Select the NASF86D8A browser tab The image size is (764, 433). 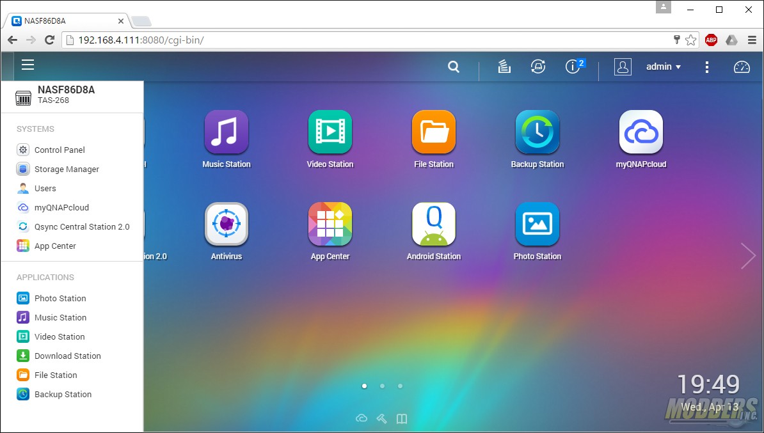point(68,22)
